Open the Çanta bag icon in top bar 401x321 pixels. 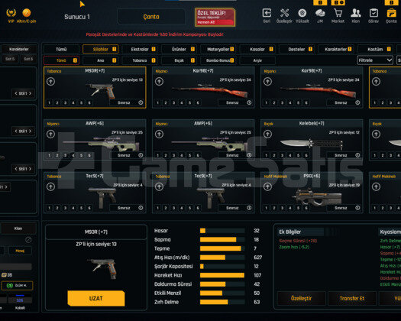(x=391, y=13)
